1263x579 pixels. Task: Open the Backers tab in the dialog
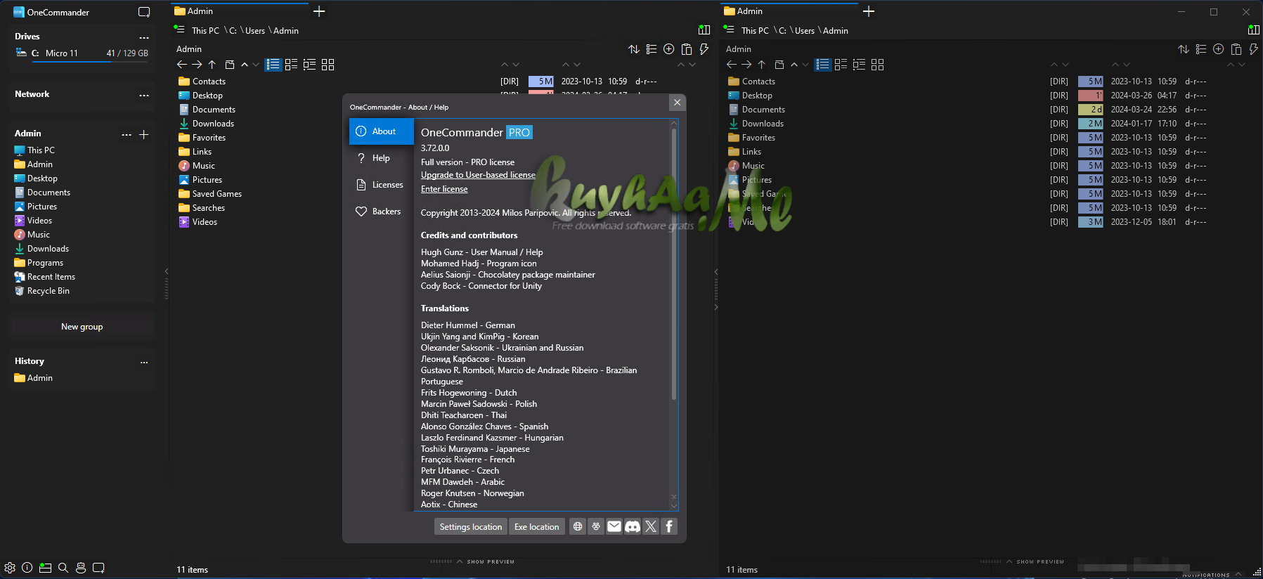382,212
